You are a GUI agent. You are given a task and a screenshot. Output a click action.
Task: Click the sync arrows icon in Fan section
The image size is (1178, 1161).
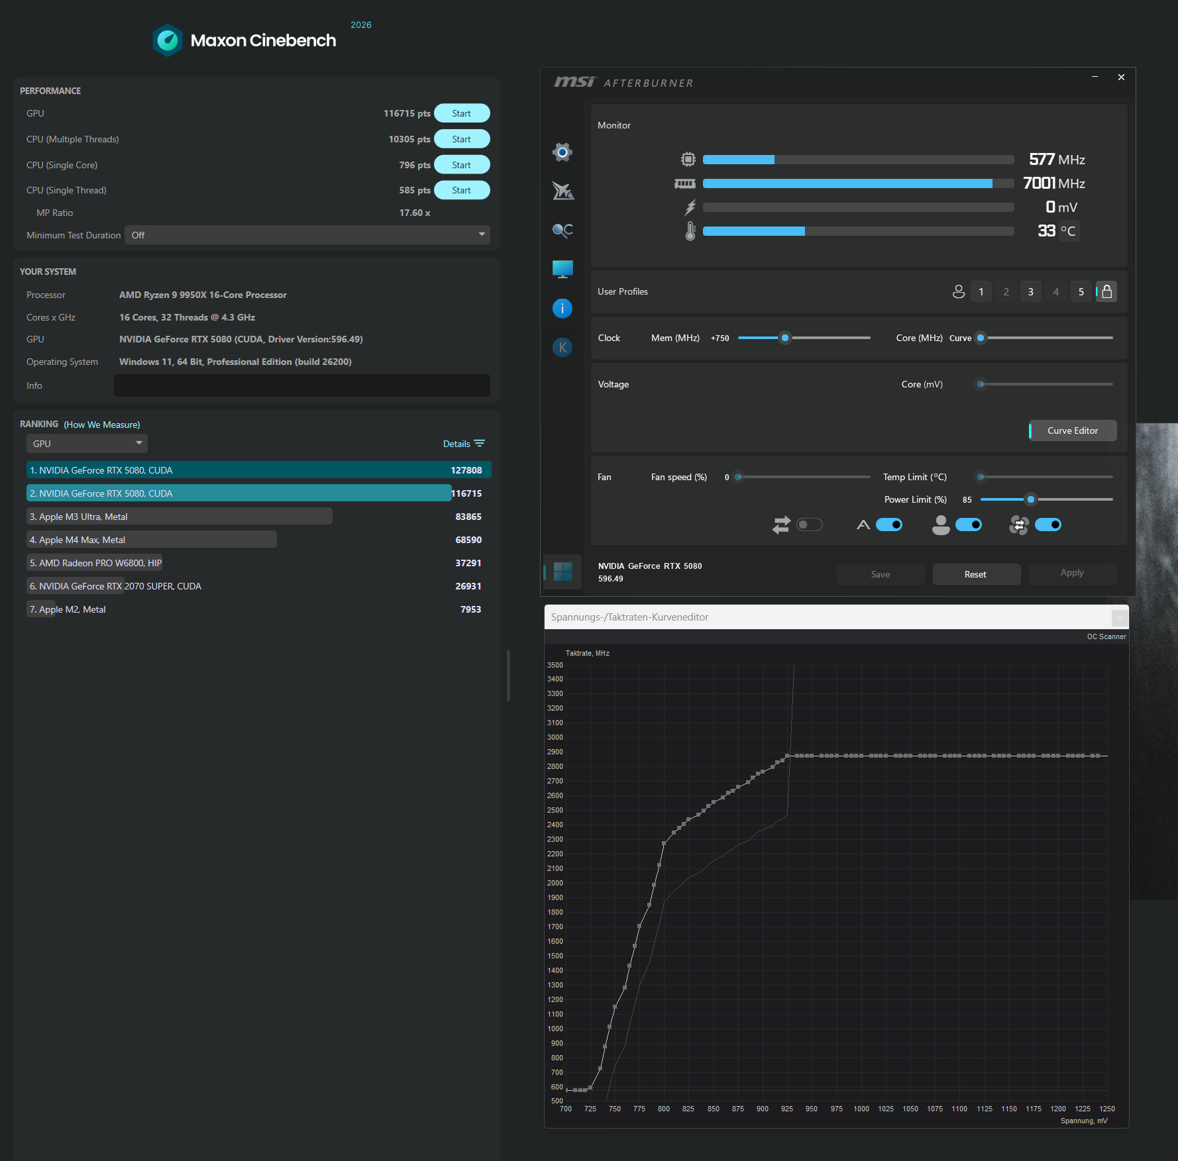click(x=782, y=525)
